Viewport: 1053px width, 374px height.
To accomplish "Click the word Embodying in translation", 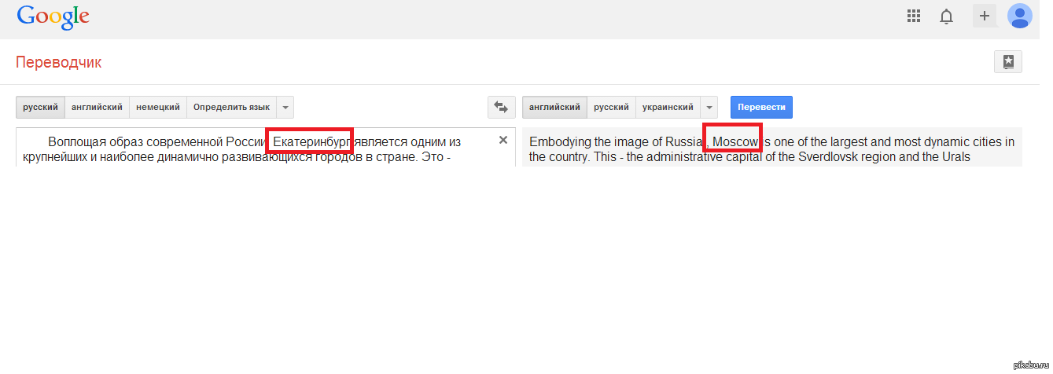I will 560,142.
